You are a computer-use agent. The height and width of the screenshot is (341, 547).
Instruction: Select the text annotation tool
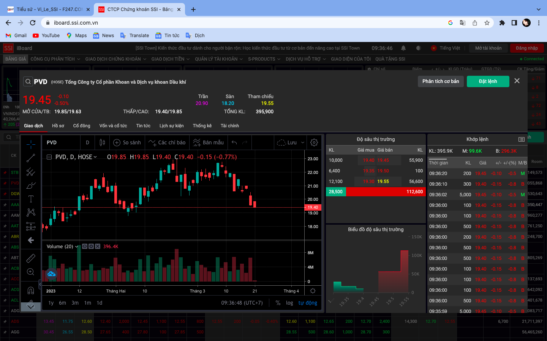[31, 199]
